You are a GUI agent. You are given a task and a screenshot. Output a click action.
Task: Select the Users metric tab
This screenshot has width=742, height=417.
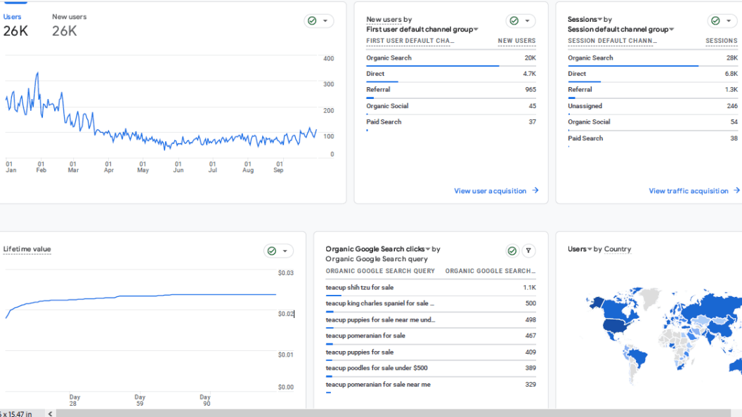pyautogui.click(x=12, y=15)
